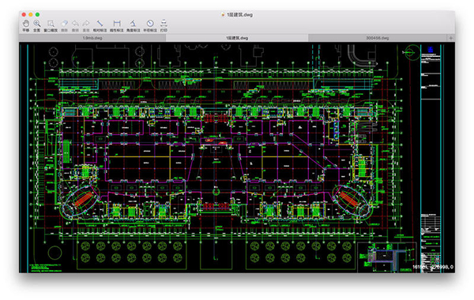Switch to the 1.9mb.dwg tab

[x=92, y=38]
